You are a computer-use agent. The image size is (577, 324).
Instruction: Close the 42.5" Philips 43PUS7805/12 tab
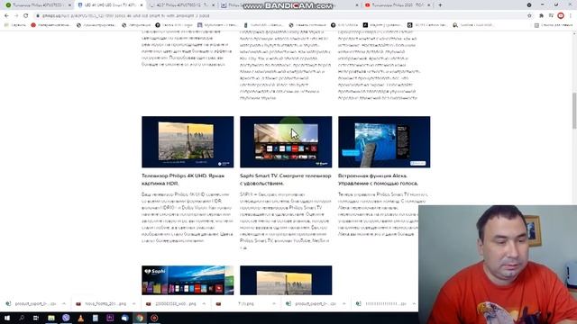tap(213, 5)
